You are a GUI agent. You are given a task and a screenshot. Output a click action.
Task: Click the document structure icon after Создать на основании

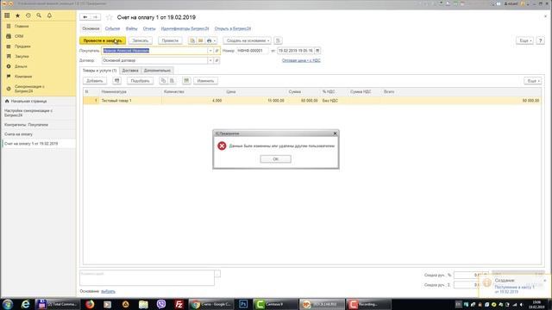[x=278, y=40]
